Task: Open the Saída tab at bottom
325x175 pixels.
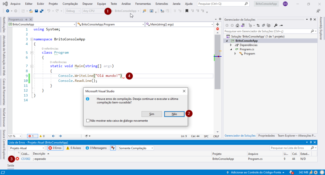Action: (11, 166)
